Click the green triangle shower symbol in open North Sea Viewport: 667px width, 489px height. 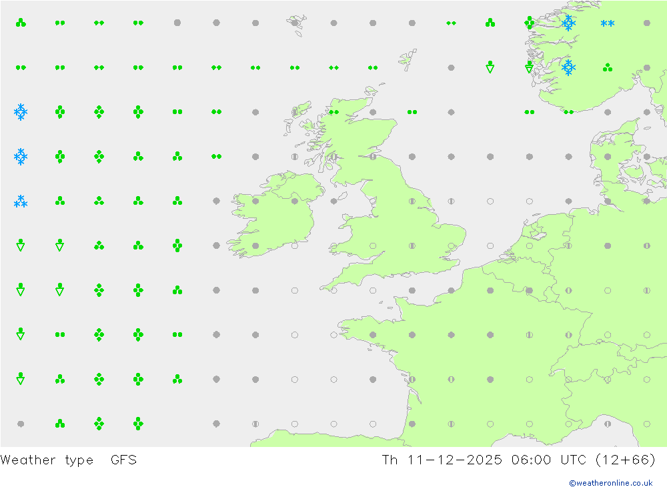(x=490, y=67)
